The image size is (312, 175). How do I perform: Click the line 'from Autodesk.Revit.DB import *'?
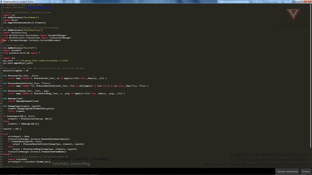pyautogui.click(x=21, y=53)
